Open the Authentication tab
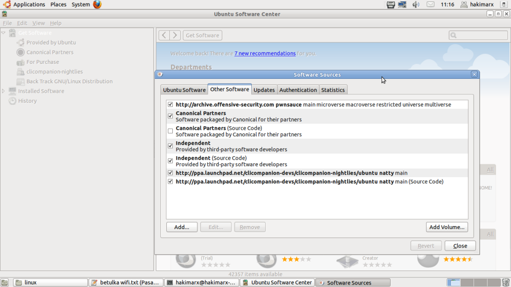 tap(298, 90)
